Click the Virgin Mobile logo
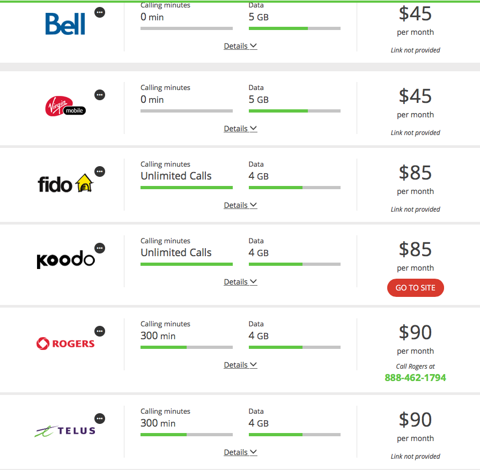The height and width of the screenshot is (470, 480). coord(65,106)
